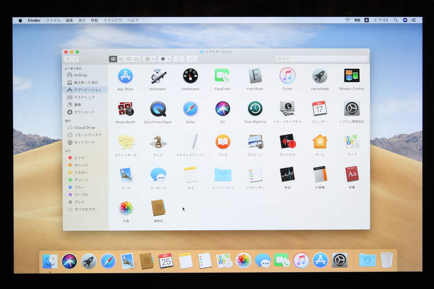Open the Window (ウインドウ) menu
The width and height of the screenshot is (434, 289).
113,20
